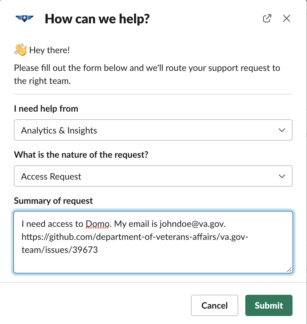Close the How can we help dialog
Image resolution: width=307 pixels, height=324 pixels.
[x=286, y=18]
